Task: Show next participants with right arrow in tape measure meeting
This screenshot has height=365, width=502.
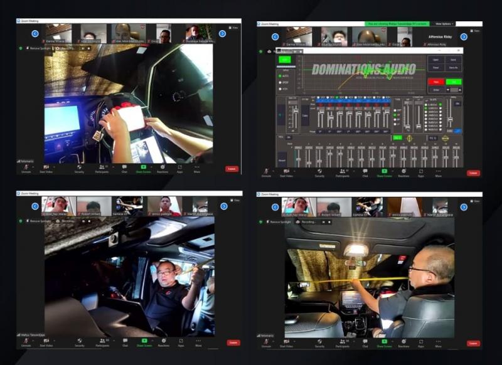Action: tap(464, 206)
